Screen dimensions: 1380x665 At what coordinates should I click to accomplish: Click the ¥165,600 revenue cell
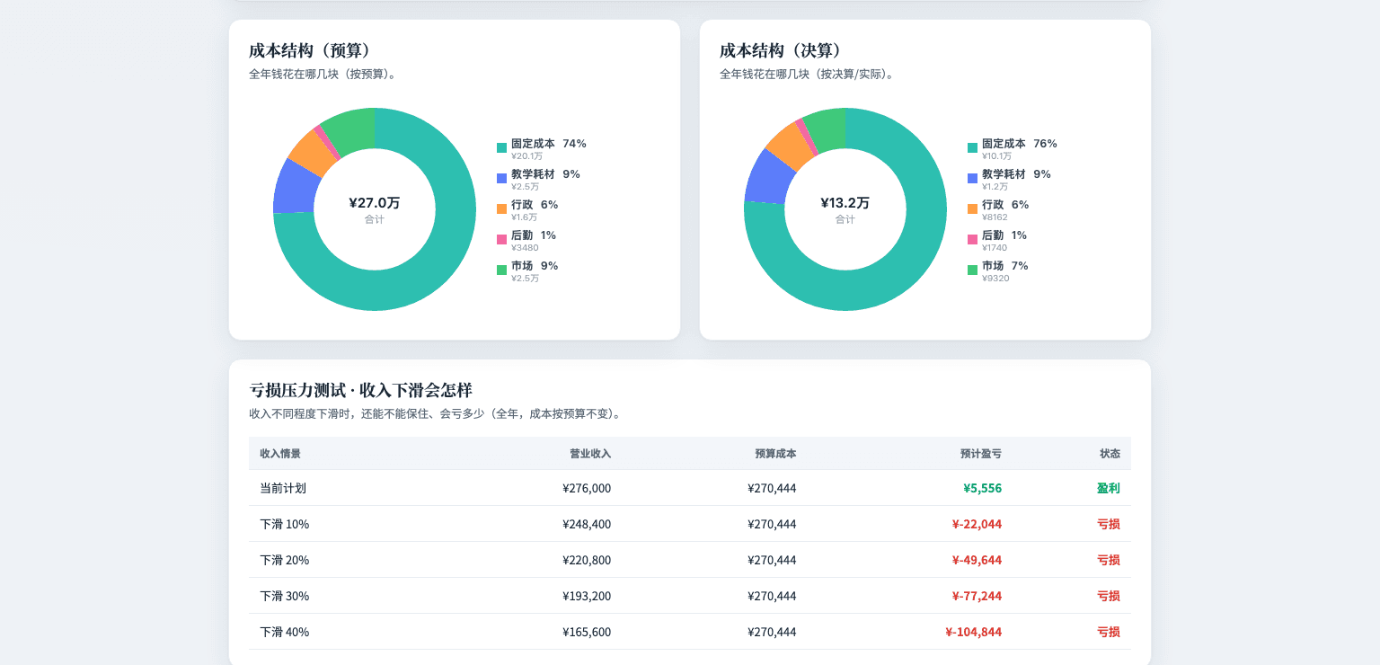pyautogui.click(x=587, y=632)
